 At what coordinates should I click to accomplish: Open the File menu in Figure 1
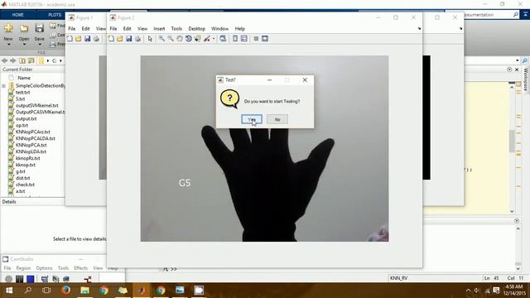(x=72, y=29)
